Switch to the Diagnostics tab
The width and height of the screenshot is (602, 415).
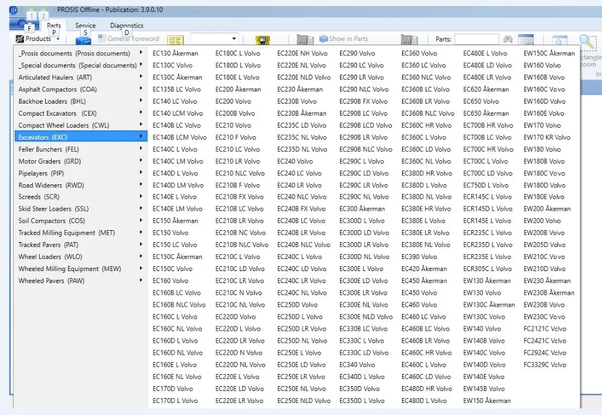(x=126, y=25)
